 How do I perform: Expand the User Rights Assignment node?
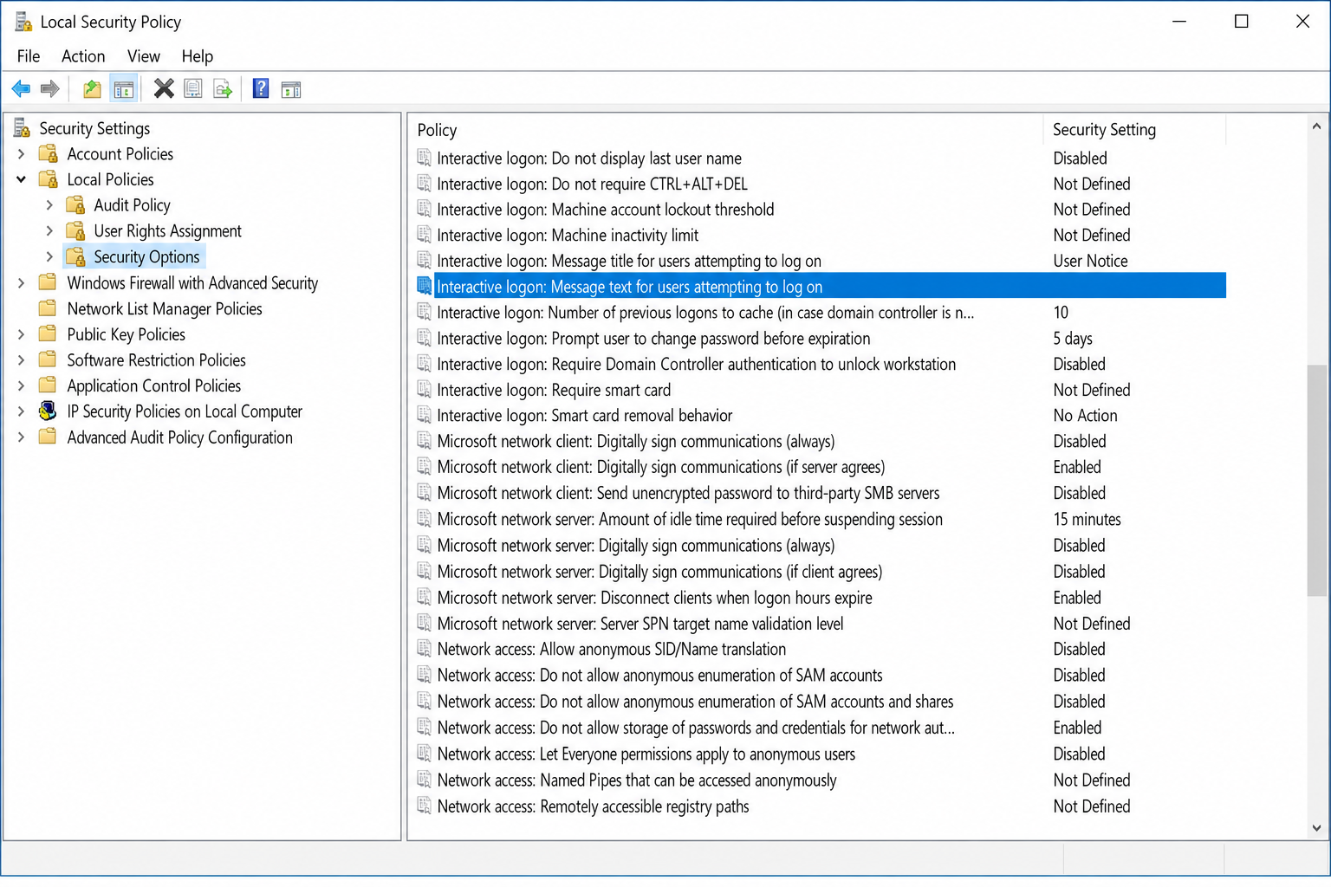[x=49, y=231]
